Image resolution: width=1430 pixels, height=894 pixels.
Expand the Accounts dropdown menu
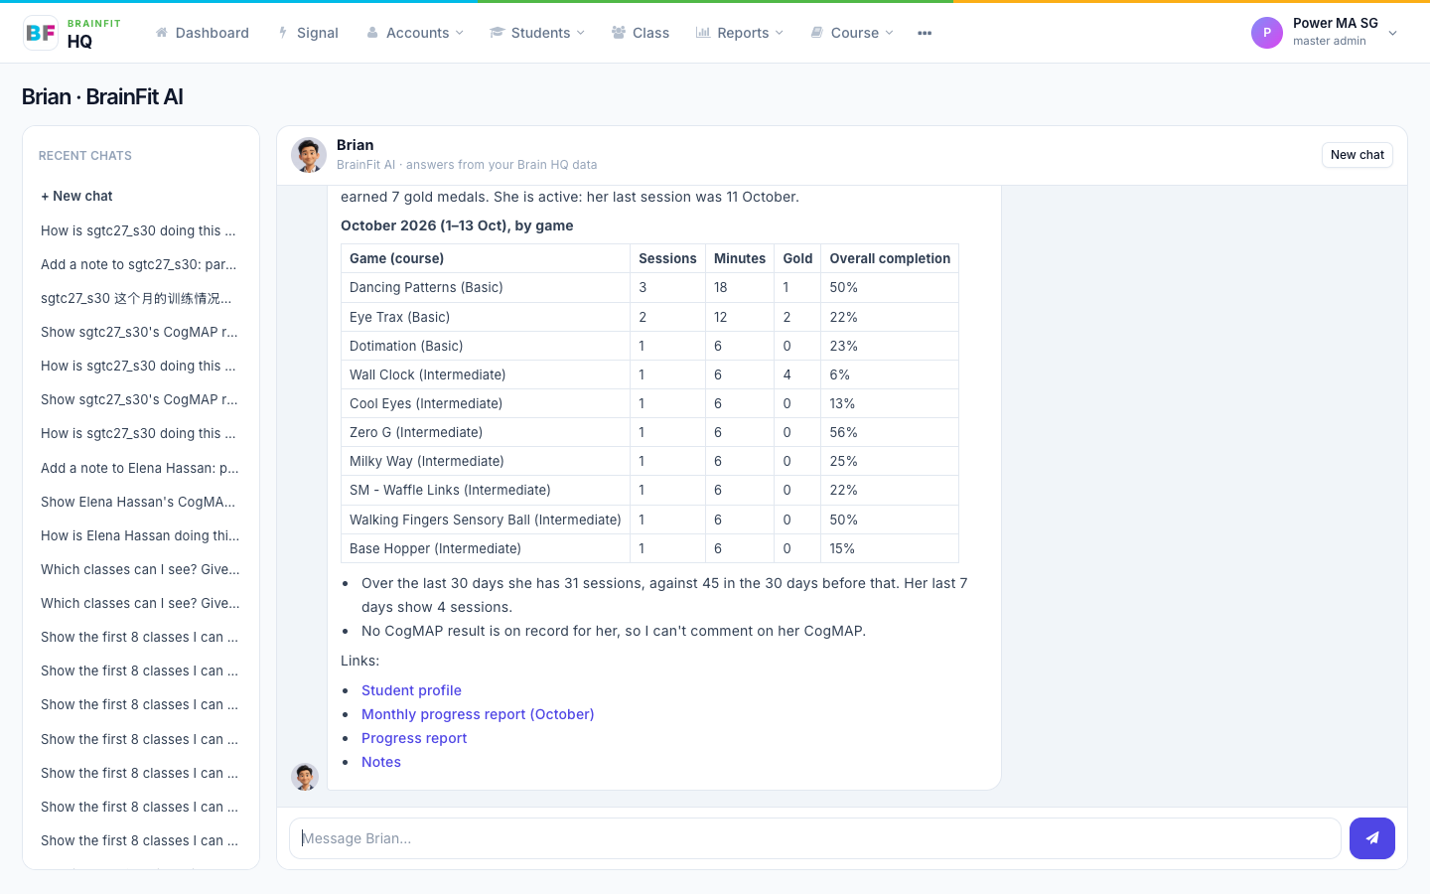(415, 33)
